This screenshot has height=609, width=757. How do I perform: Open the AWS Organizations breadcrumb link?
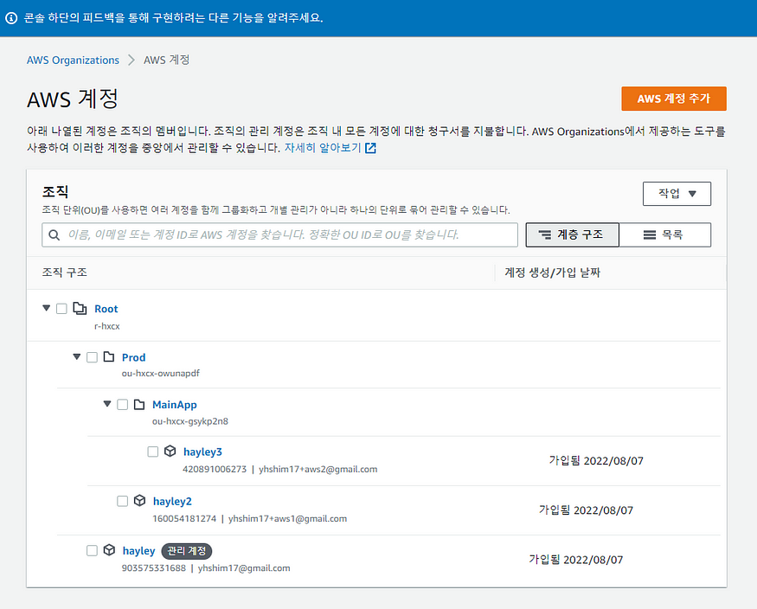coord(73,61)
